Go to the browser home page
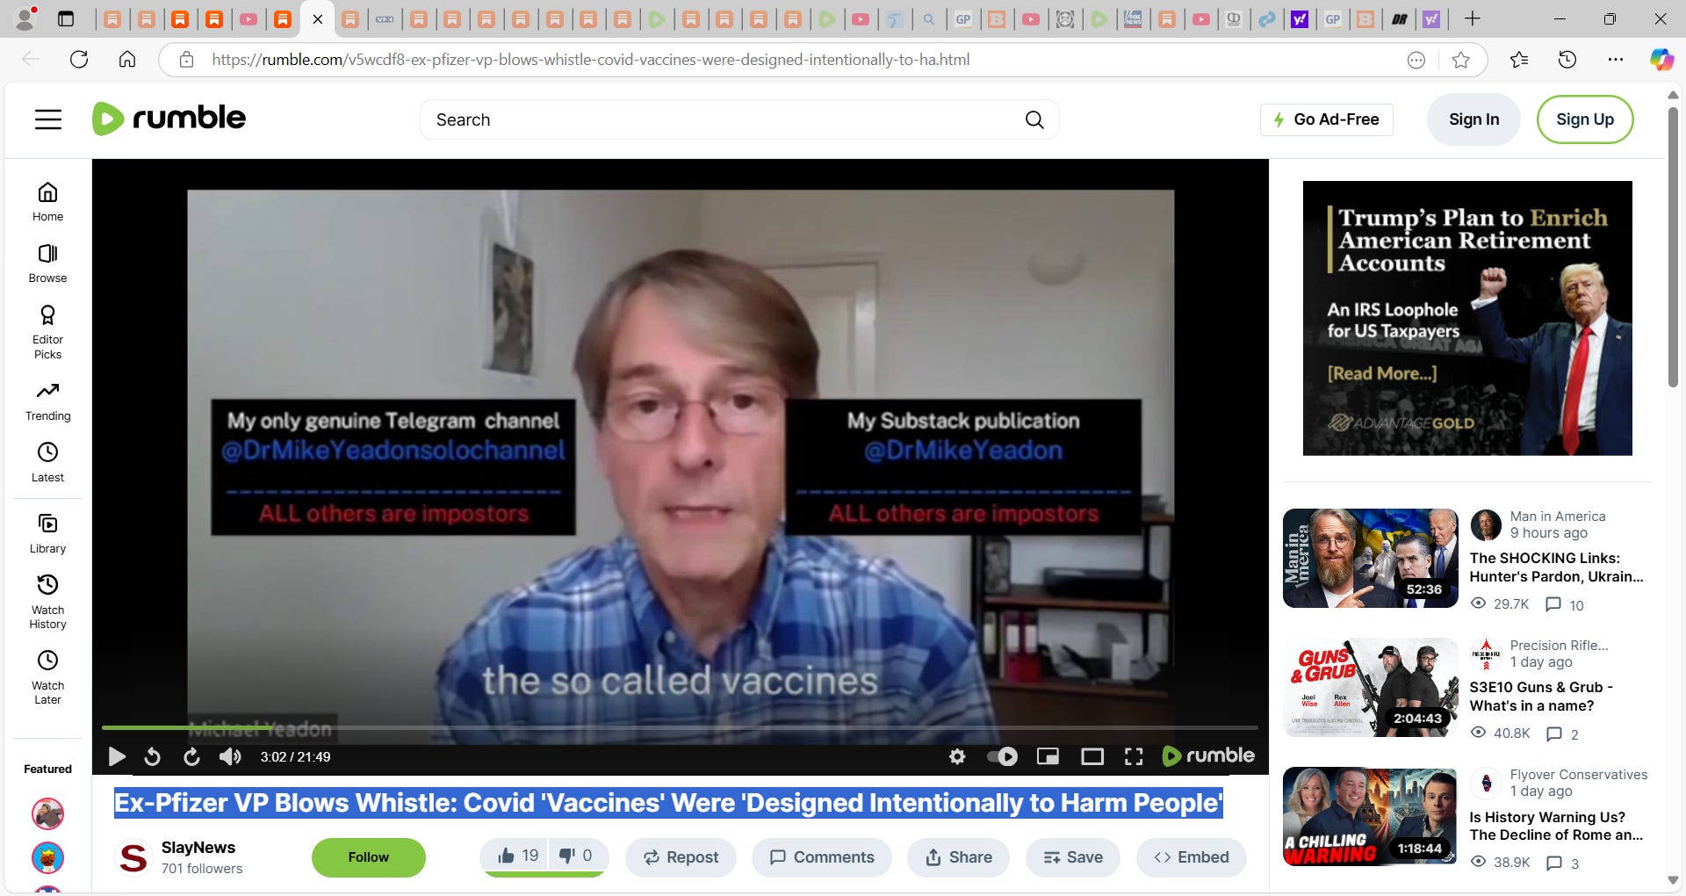1686x896 pixels. (x=127, y=60)
